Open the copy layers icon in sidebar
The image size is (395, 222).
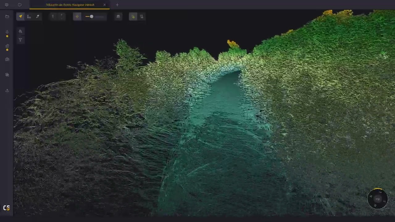tap(7, 75)
